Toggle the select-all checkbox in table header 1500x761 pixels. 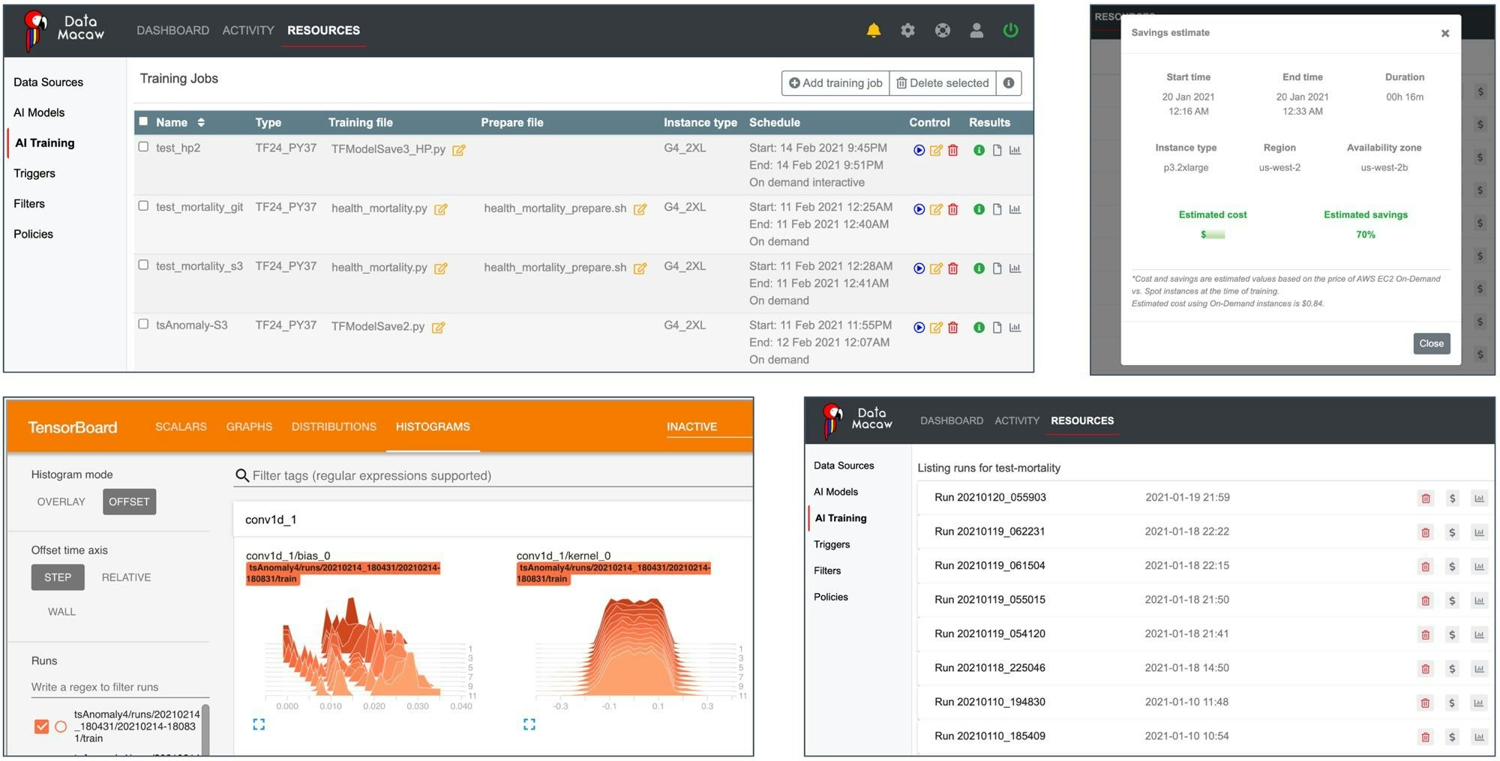pos(143,121)
